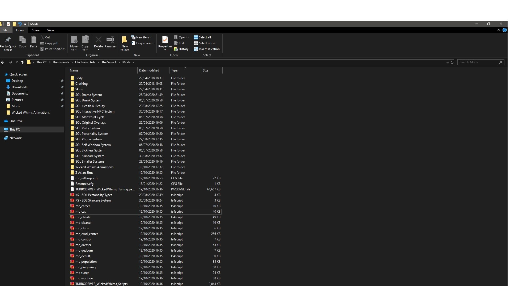
Task: Open the Share ribbon tab
Action: coord(36,30)
